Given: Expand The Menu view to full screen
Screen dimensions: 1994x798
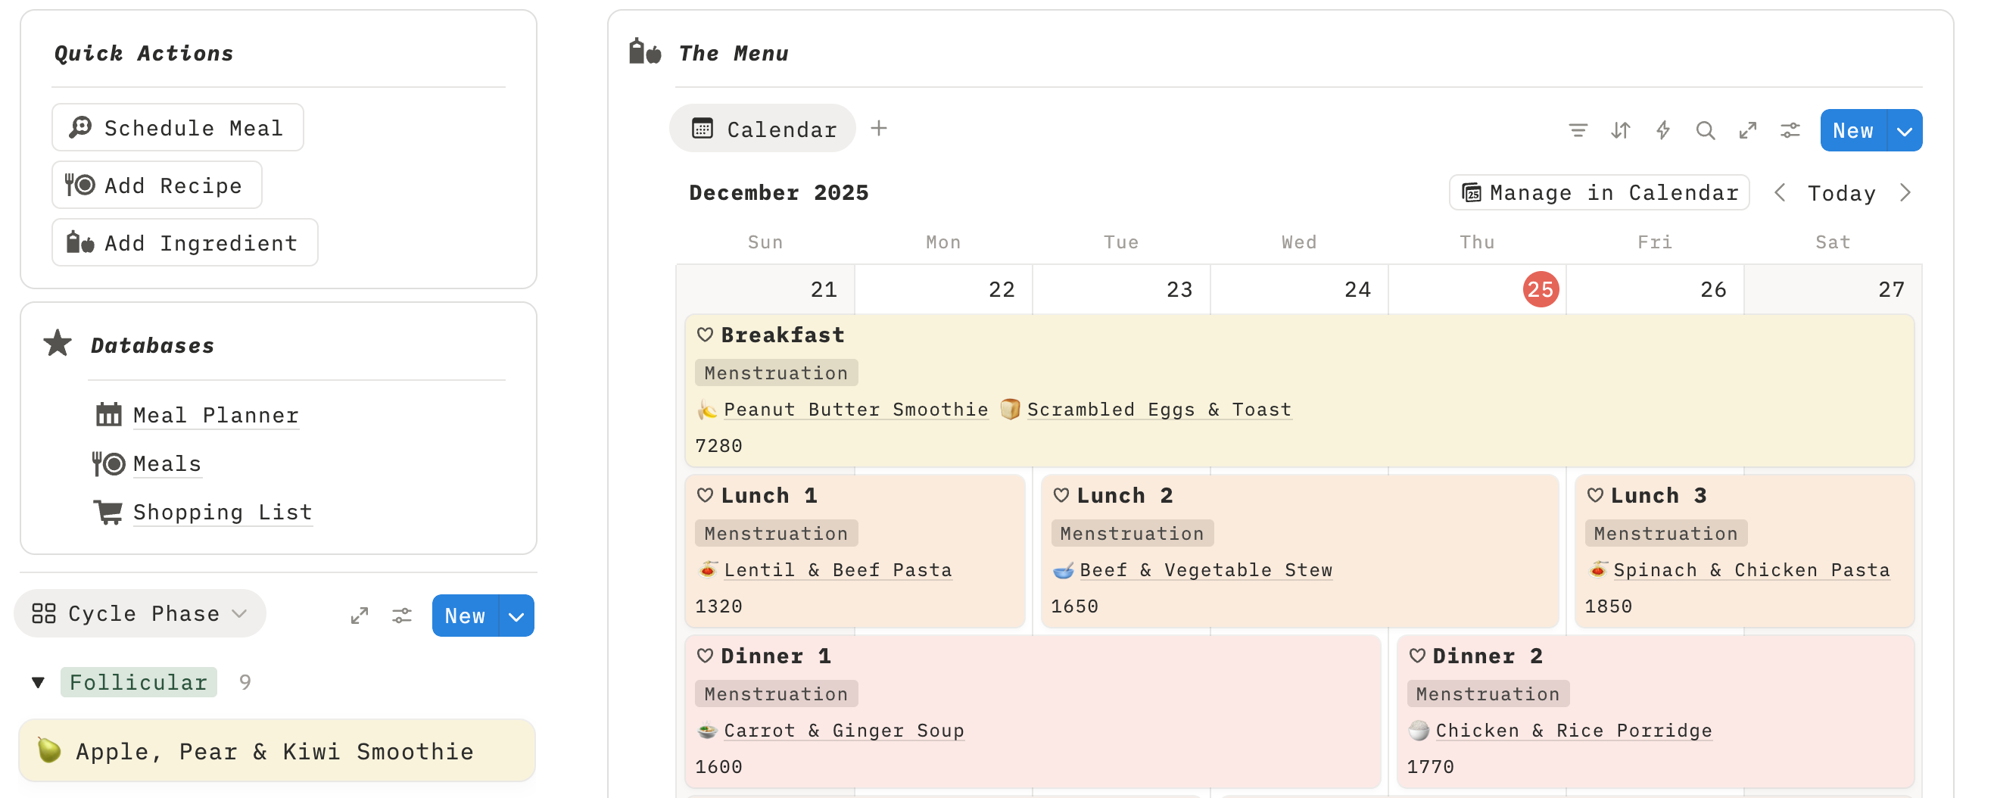Looking at the screenshot, I should 1748,130.
